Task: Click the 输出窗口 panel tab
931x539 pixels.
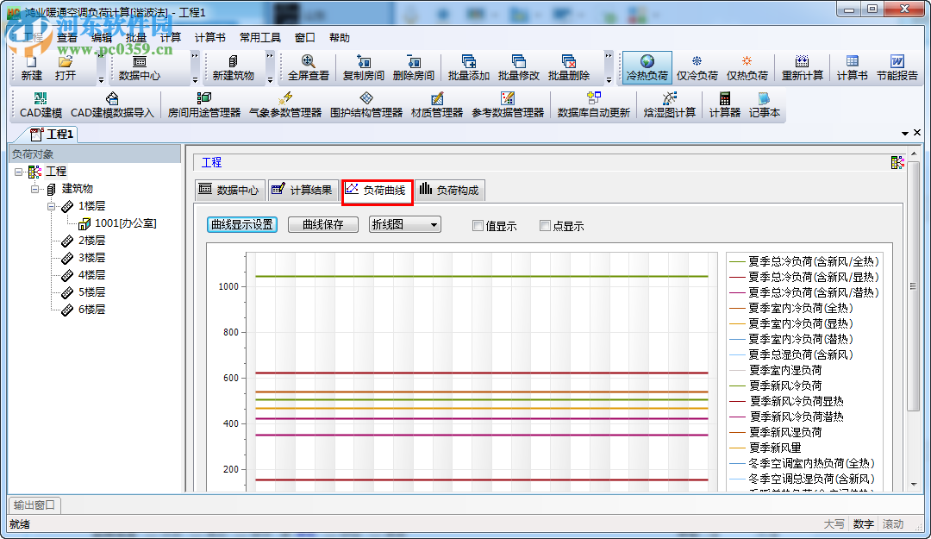Action: [34, 505]
